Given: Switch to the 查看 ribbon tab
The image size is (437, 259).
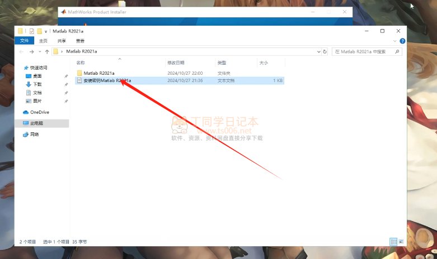Looking at the screenshot, I should pos(80,41).
